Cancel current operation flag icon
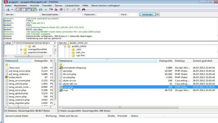The height and width of the screenshot is (123, 218). pos(51,10)
